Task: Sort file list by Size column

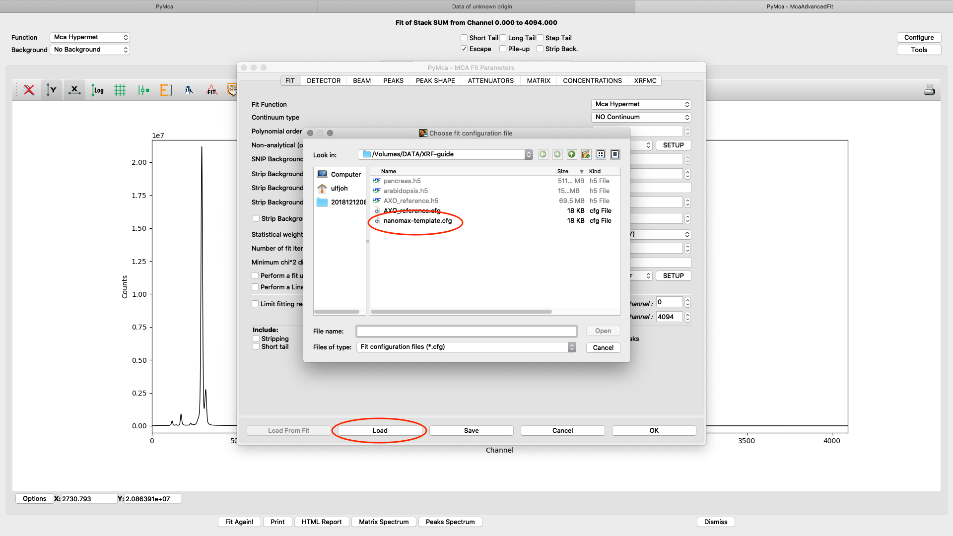Action: [570, 171]
